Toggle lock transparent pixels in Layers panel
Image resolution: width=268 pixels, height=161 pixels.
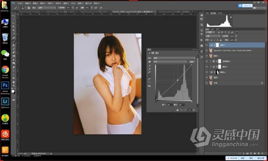point(211,40)
